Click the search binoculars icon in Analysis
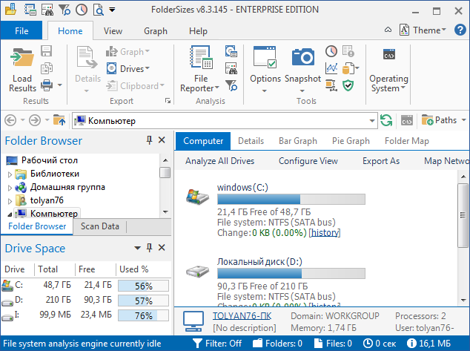Screen dimensions: 470x351 pyautogui.click(x=231, y=68)
